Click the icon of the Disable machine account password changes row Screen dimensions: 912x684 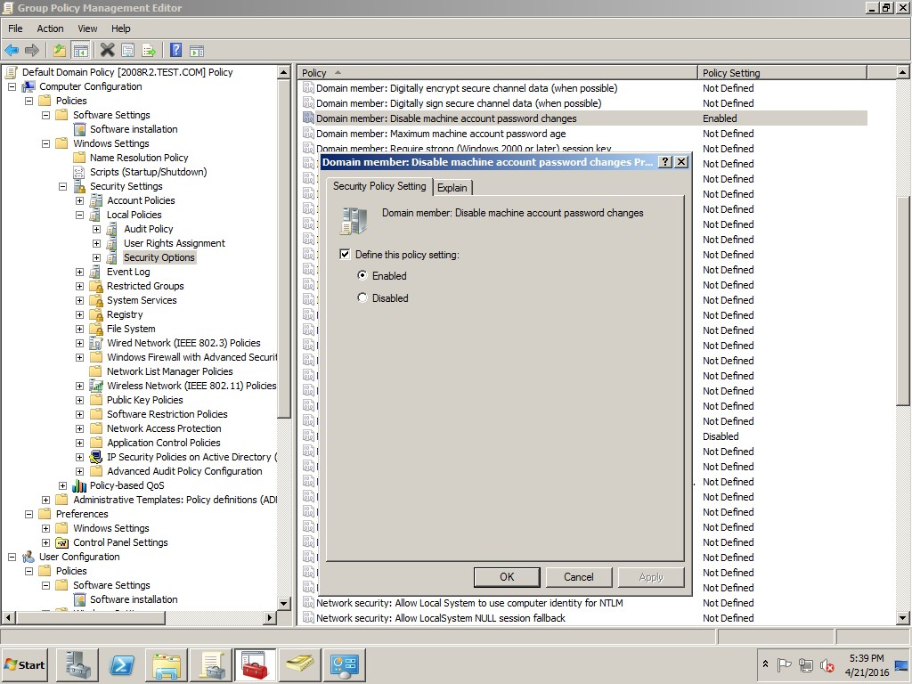pyautogui.click(x=308, y=118)
